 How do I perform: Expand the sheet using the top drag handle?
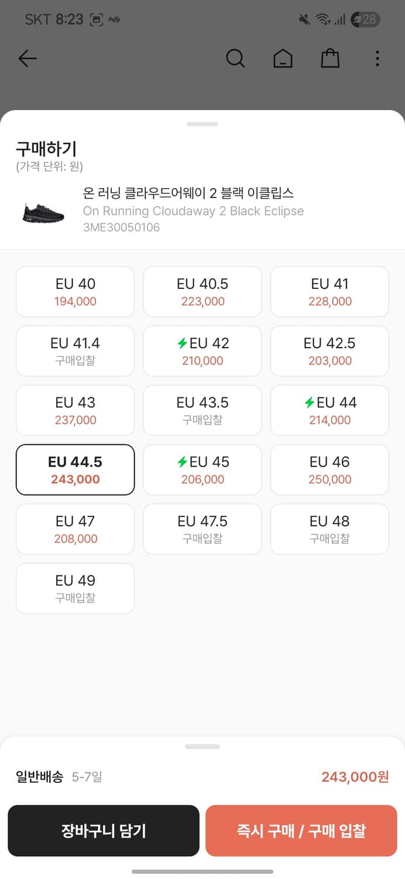click(x=203, y=124)
